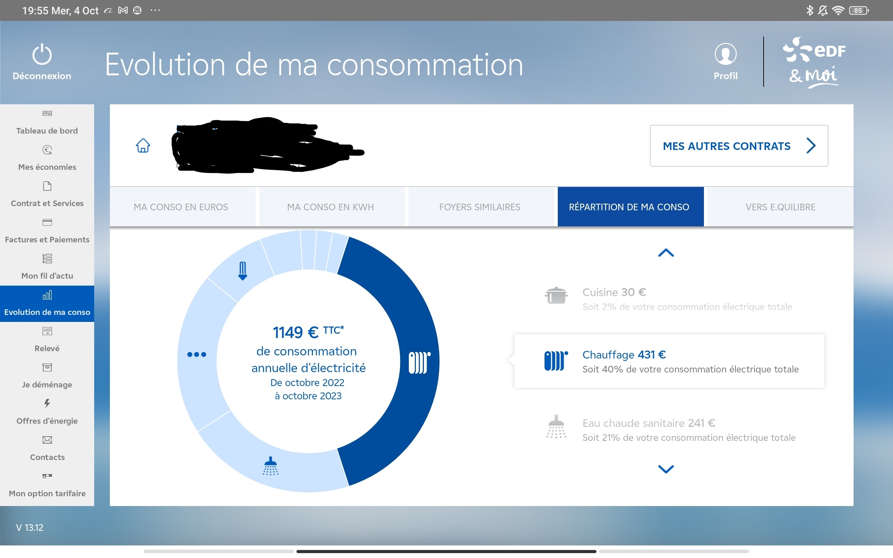893x558 pixels.
Task: Switch to the FOYERS SIMILAIRES tab
Action: click(479, 207)
